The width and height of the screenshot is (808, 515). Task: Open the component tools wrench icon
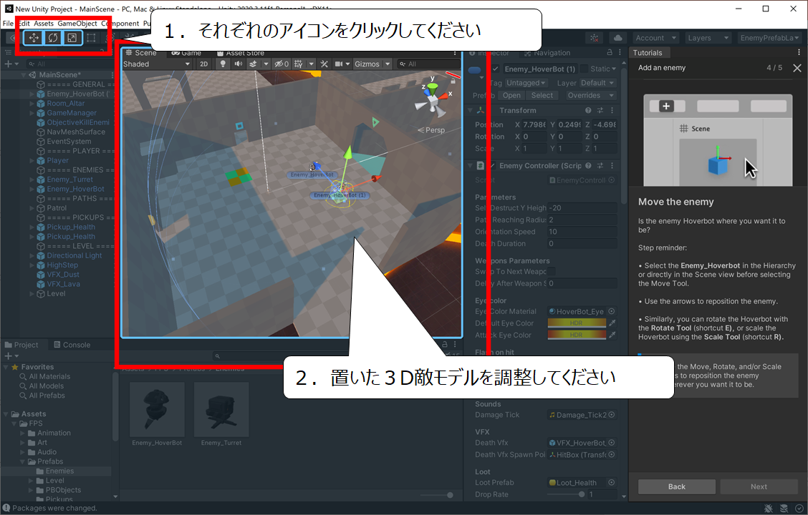(x=324, y=64)
